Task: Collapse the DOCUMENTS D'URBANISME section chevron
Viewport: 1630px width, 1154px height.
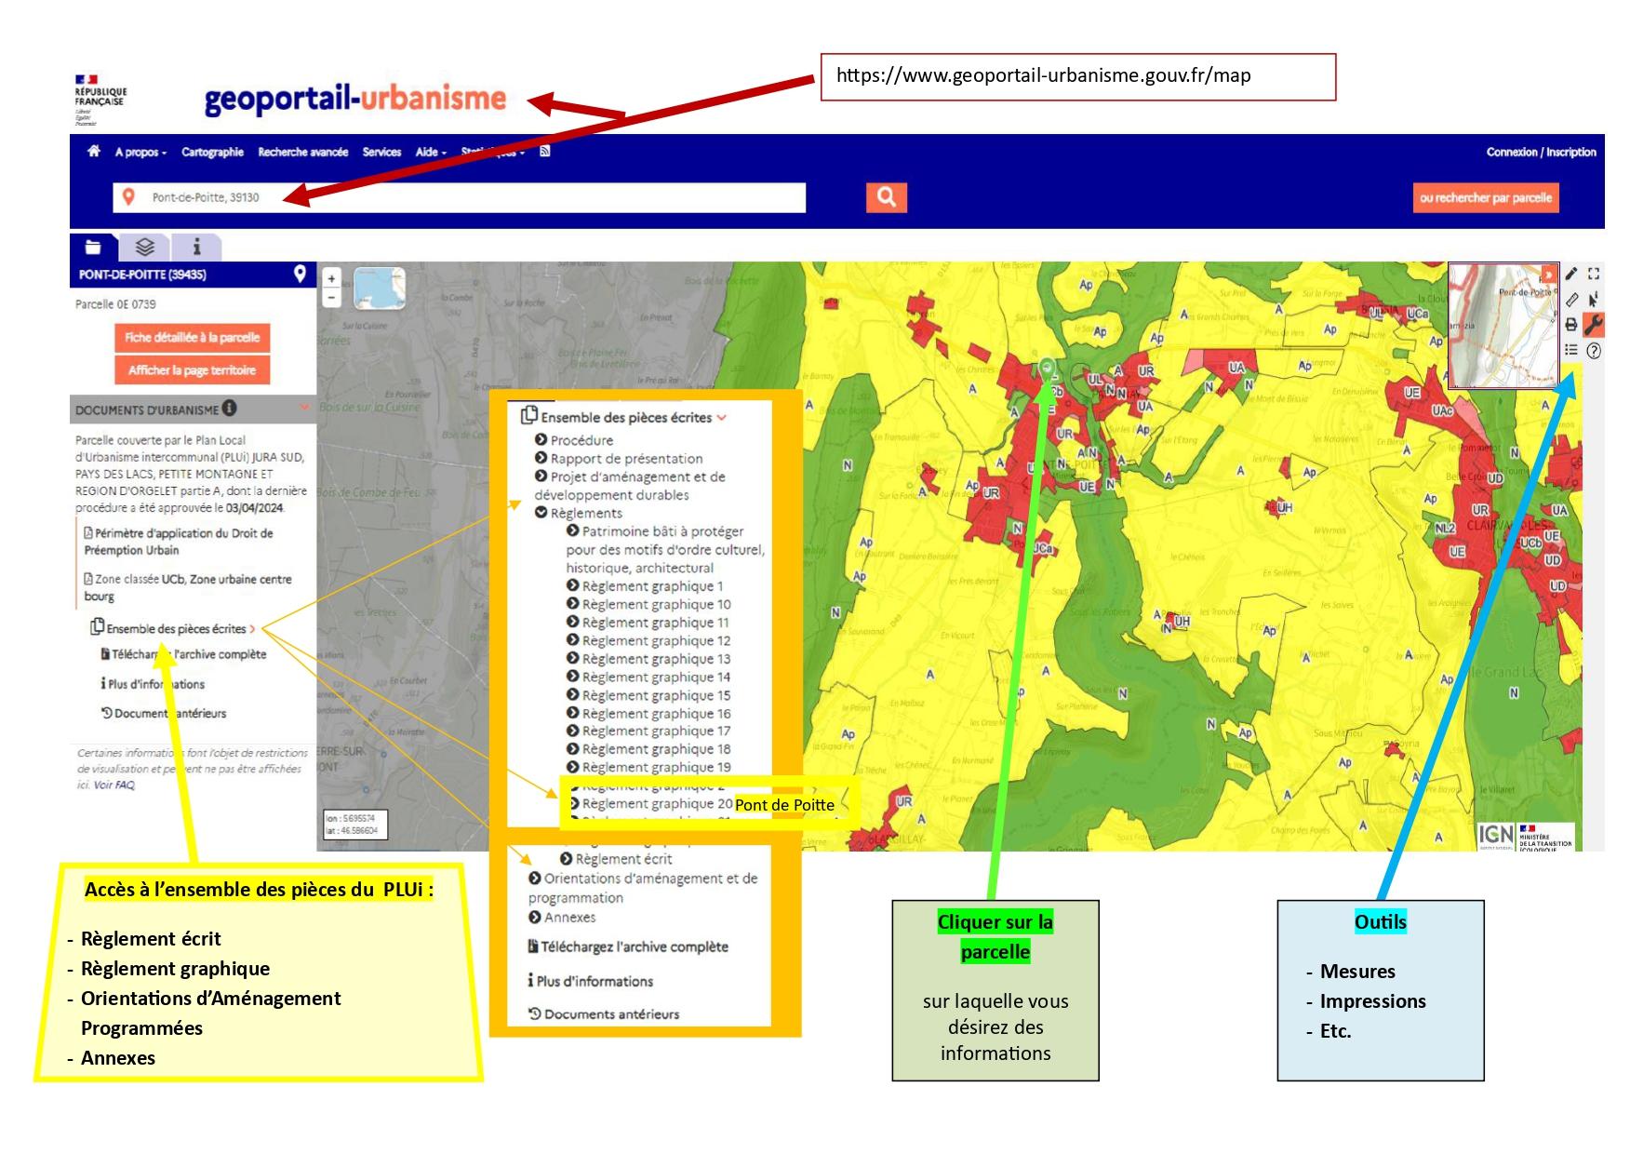Action: click(x=305, y=408)
